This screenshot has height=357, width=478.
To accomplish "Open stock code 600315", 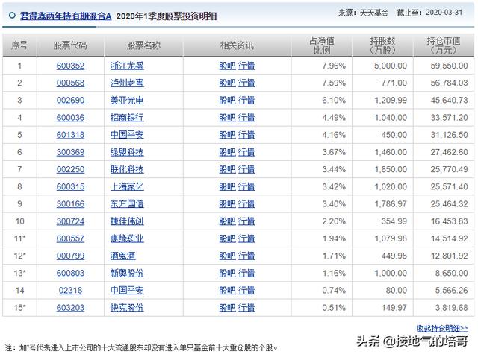I will [x=70, y=187].
